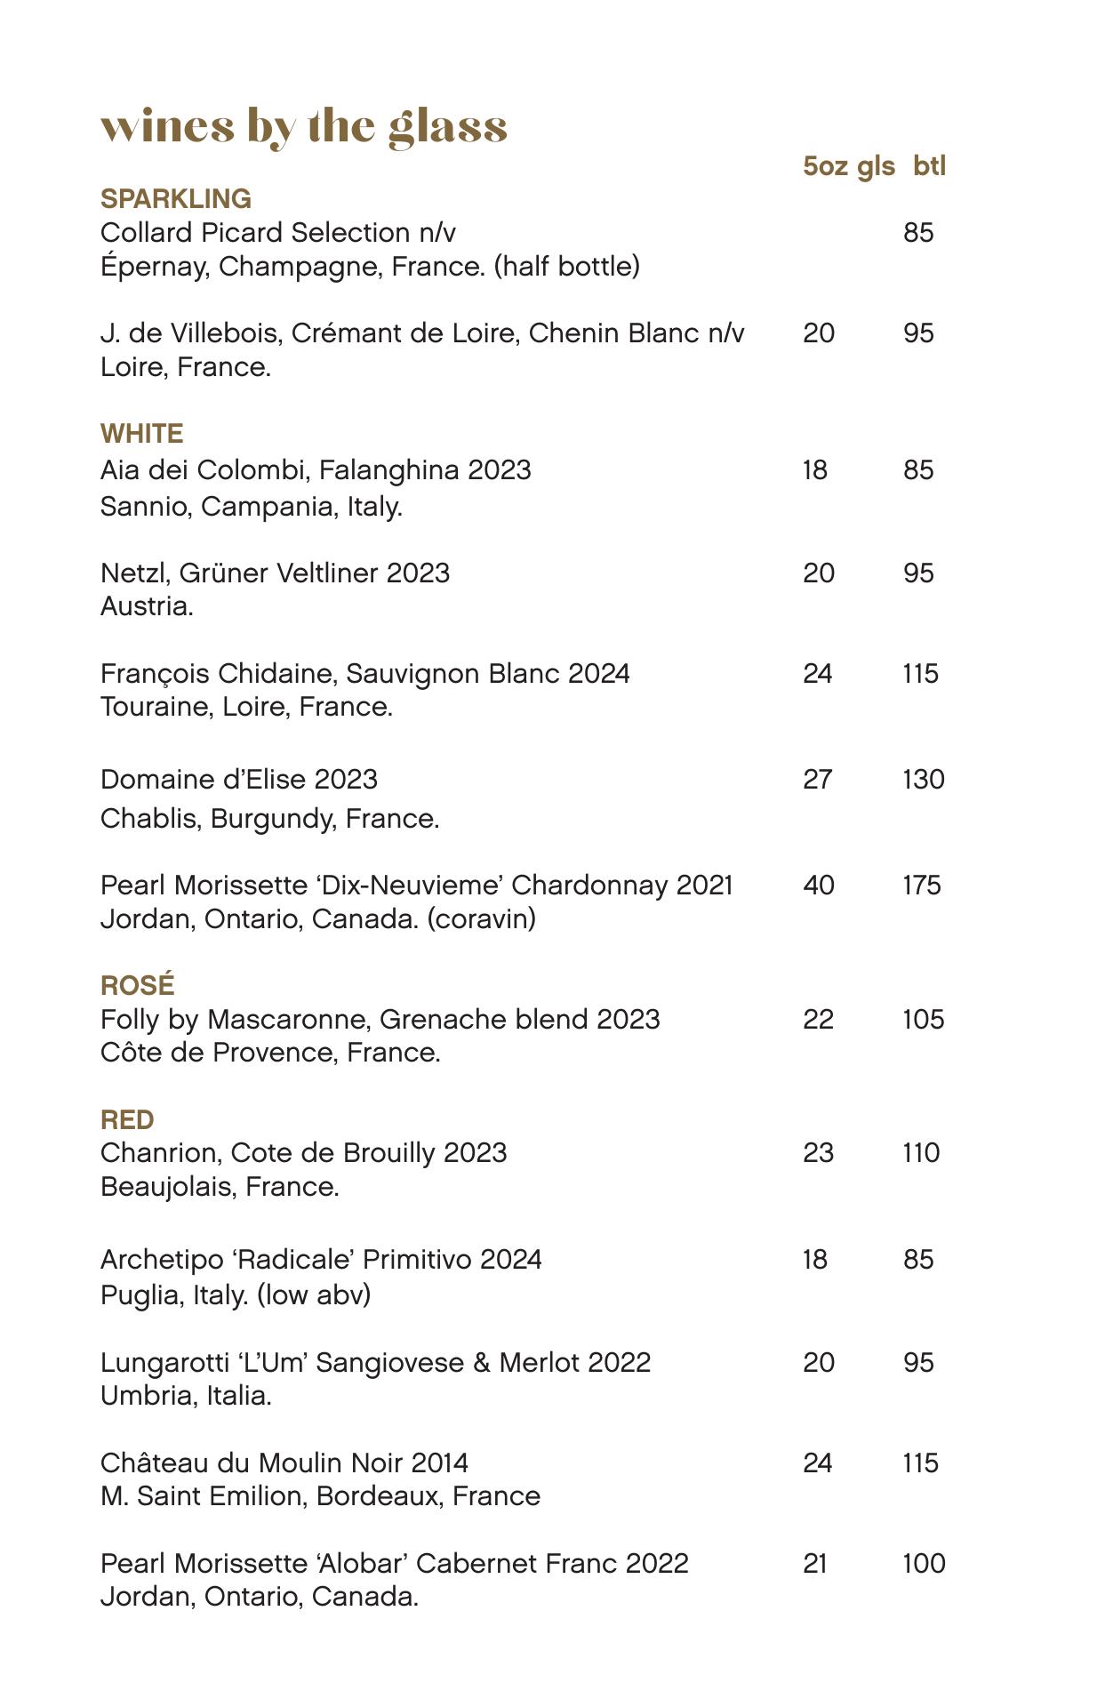Click Château du Moulin Noir 2014
Viewport: 1105px width, 1707px height.
tap(284, 1463)
